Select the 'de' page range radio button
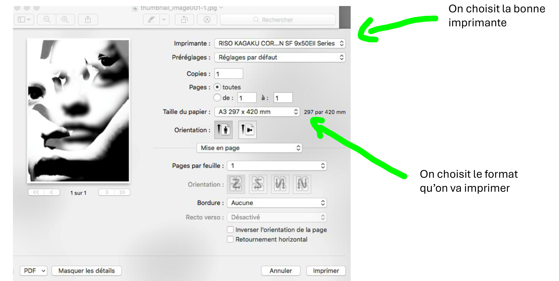 click(217, 98)
